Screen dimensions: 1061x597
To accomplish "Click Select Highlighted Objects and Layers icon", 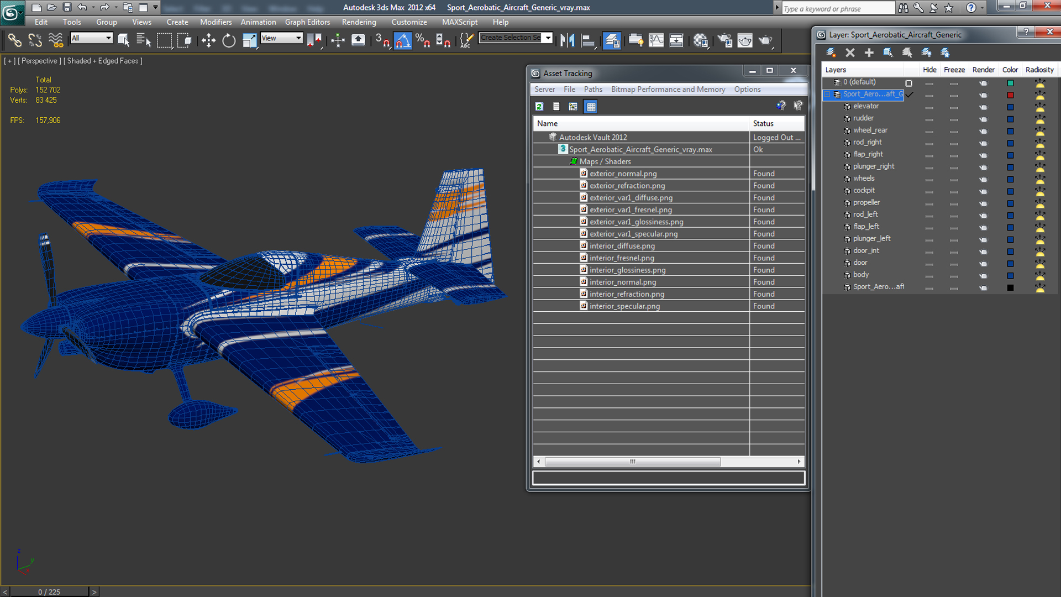I will pyautogui.click(x=888, y=53).
